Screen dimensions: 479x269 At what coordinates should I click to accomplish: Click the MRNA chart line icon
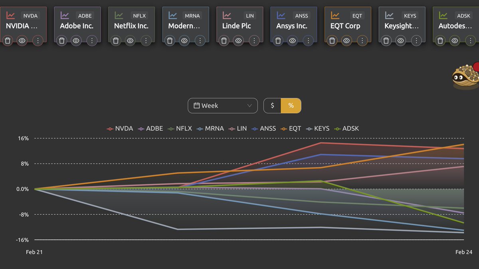click(173, 16)
